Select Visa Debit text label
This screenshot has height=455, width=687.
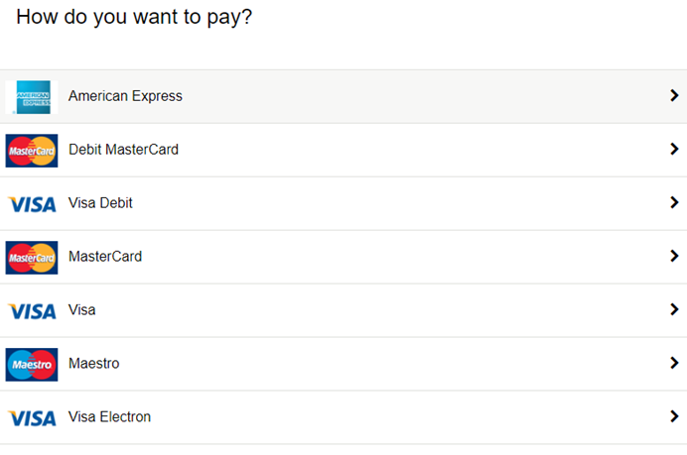coord(100,203)
